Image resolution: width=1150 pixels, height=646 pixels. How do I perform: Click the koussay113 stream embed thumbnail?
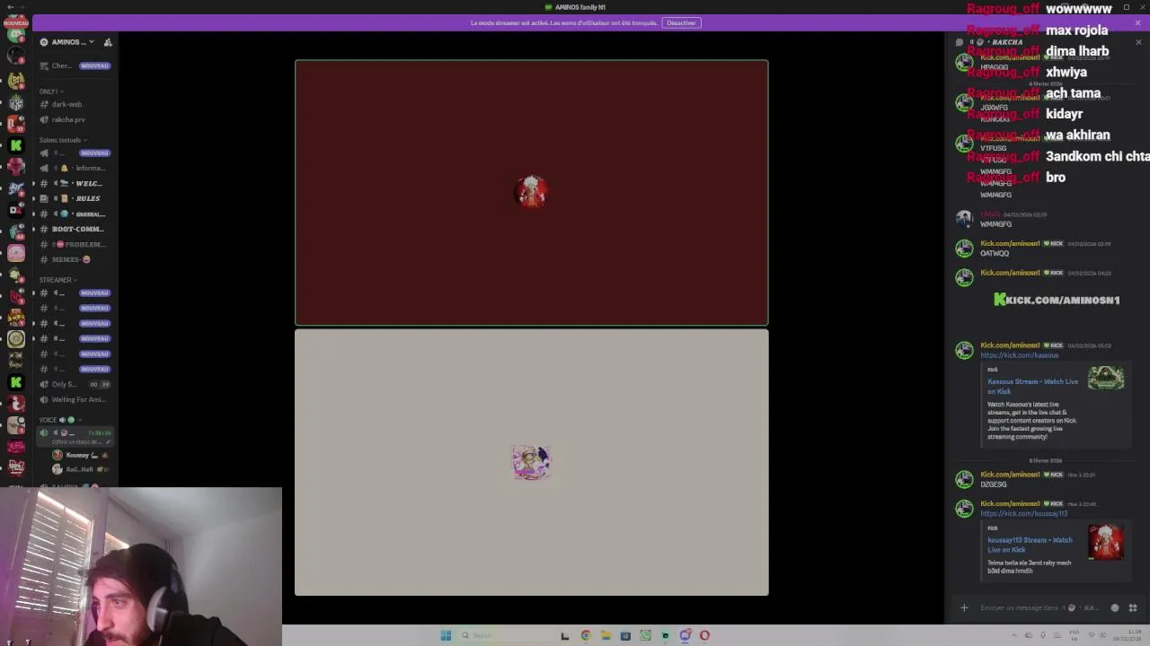click(x=1106, y=543)
